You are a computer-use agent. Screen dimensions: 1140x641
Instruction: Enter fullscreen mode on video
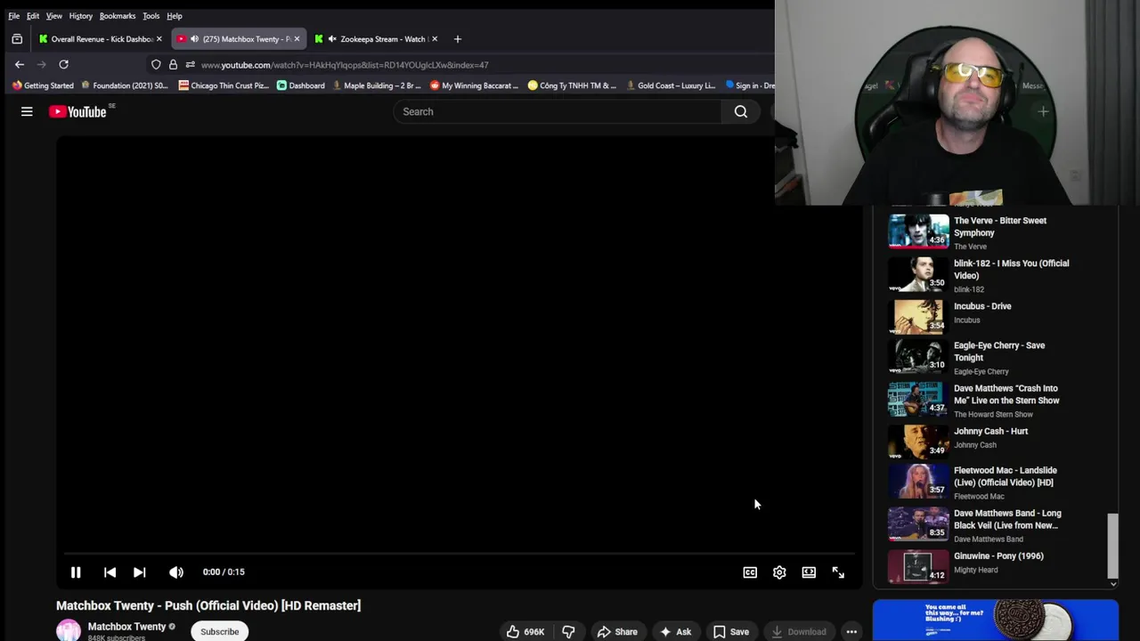point(838,572)
